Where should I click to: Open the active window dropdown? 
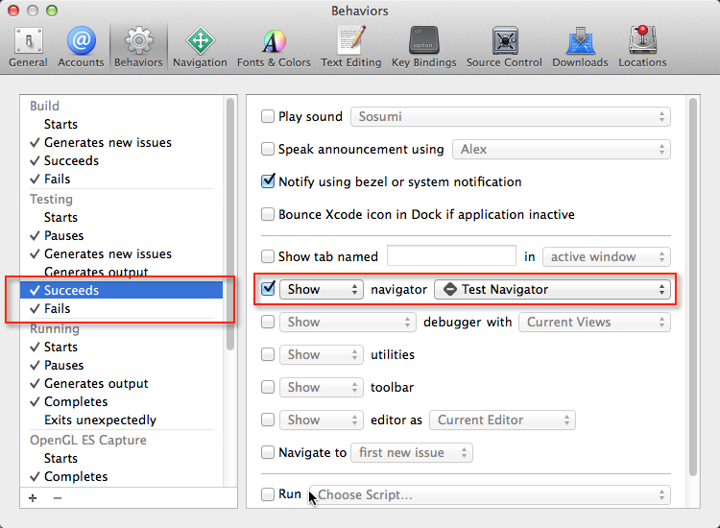point(606,257)
